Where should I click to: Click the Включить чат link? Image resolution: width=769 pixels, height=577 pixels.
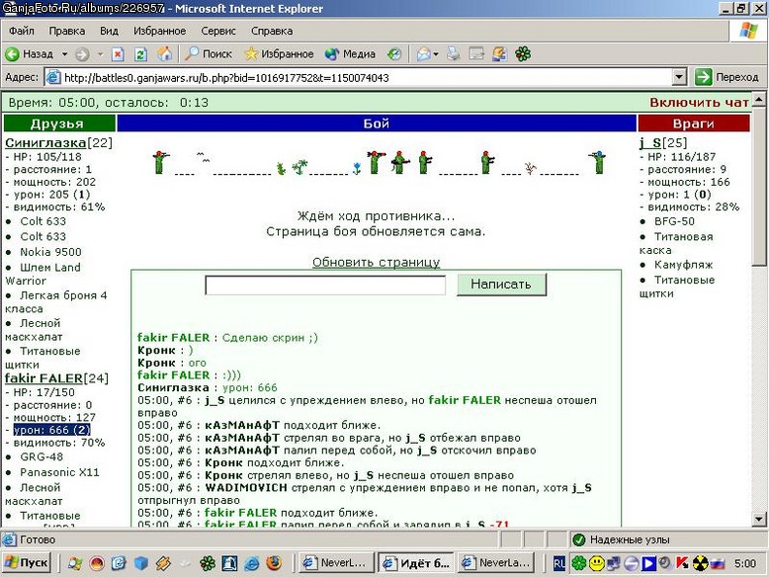click(x=699, y=103)
